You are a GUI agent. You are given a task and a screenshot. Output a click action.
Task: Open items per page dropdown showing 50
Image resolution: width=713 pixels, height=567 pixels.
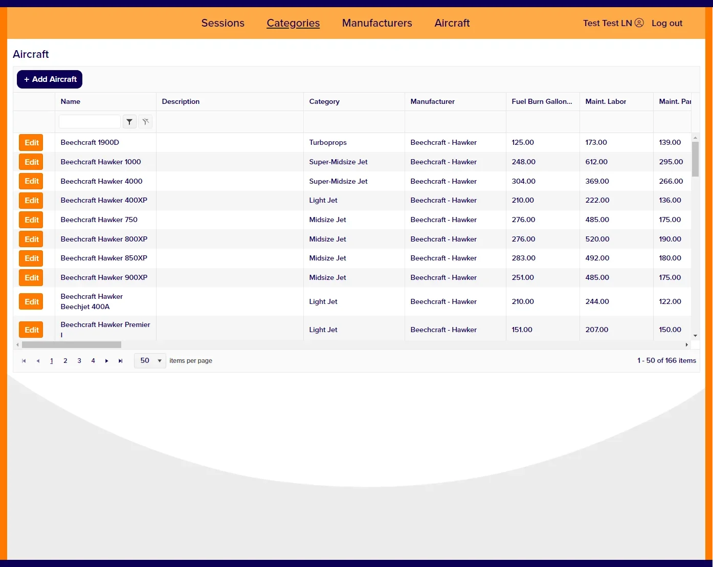click(150, 361)
